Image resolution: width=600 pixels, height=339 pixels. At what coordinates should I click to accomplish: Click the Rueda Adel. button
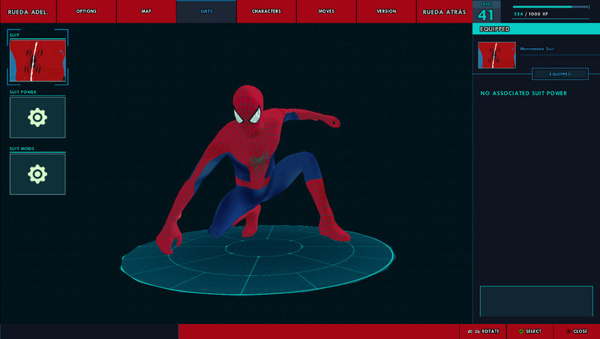click(28, 11)
